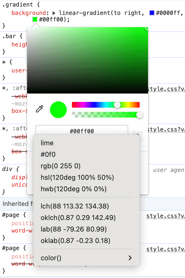Click the second #page selector

[11, 248]
